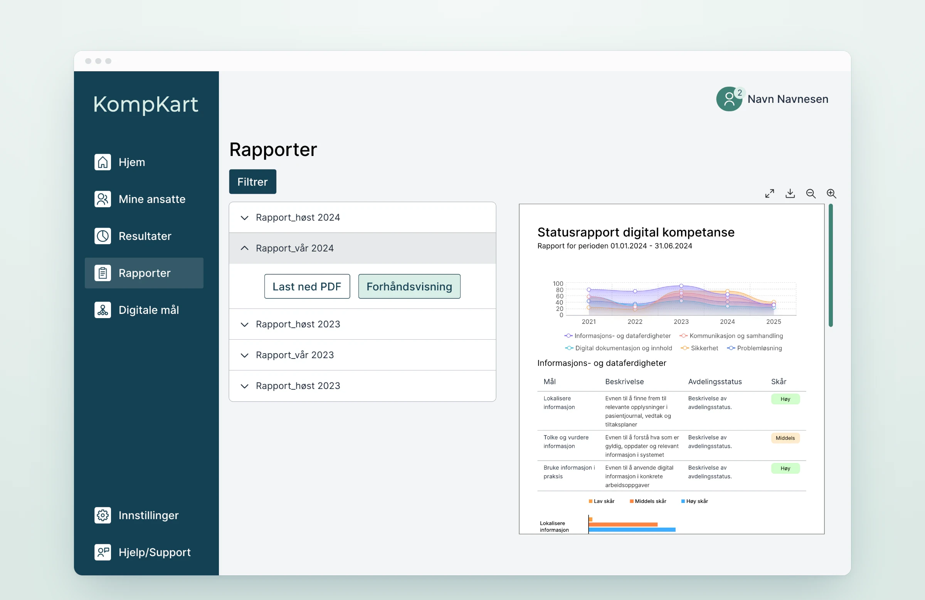Click the 2023 label on chart axis

681,322
